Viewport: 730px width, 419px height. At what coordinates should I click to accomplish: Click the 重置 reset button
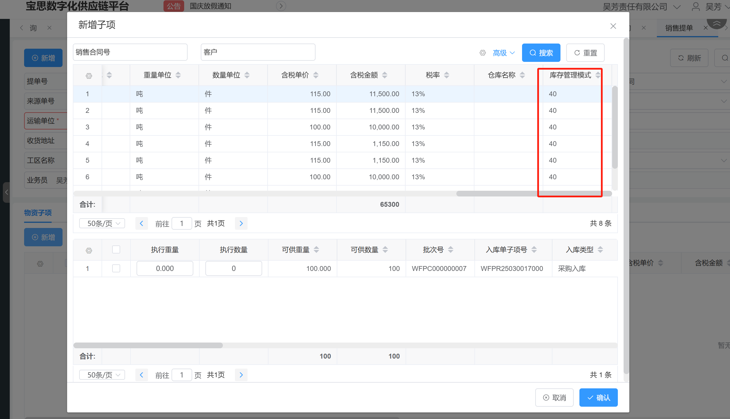pyautogui.click(x=585, y=53)
